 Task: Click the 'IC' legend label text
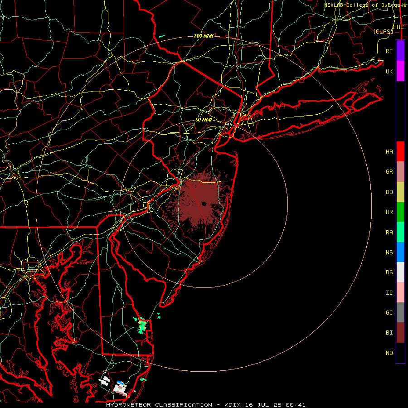click(x=389, y=293)
